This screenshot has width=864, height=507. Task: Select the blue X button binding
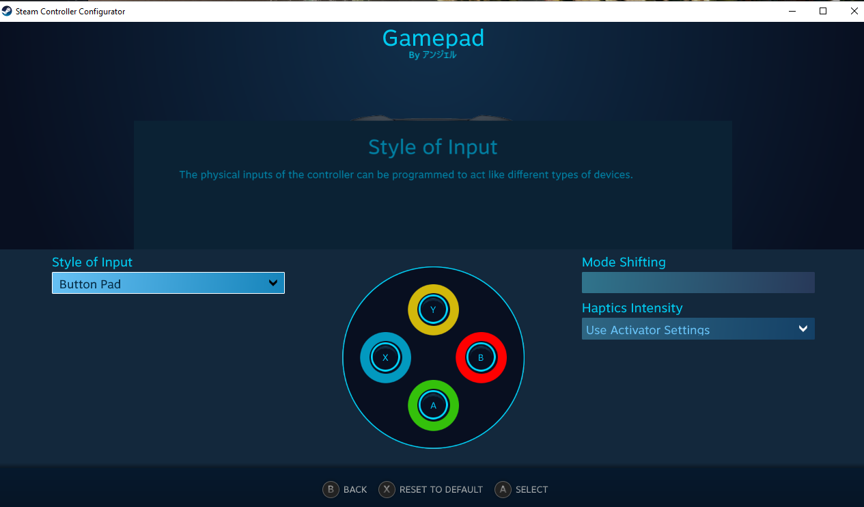click(x=385, y=357)
